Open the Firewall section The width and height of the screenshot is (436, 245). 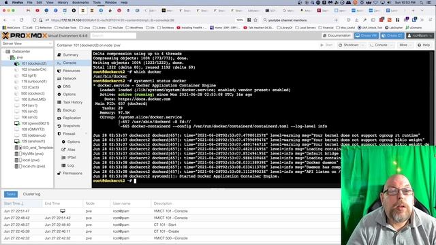coord(69,133)
